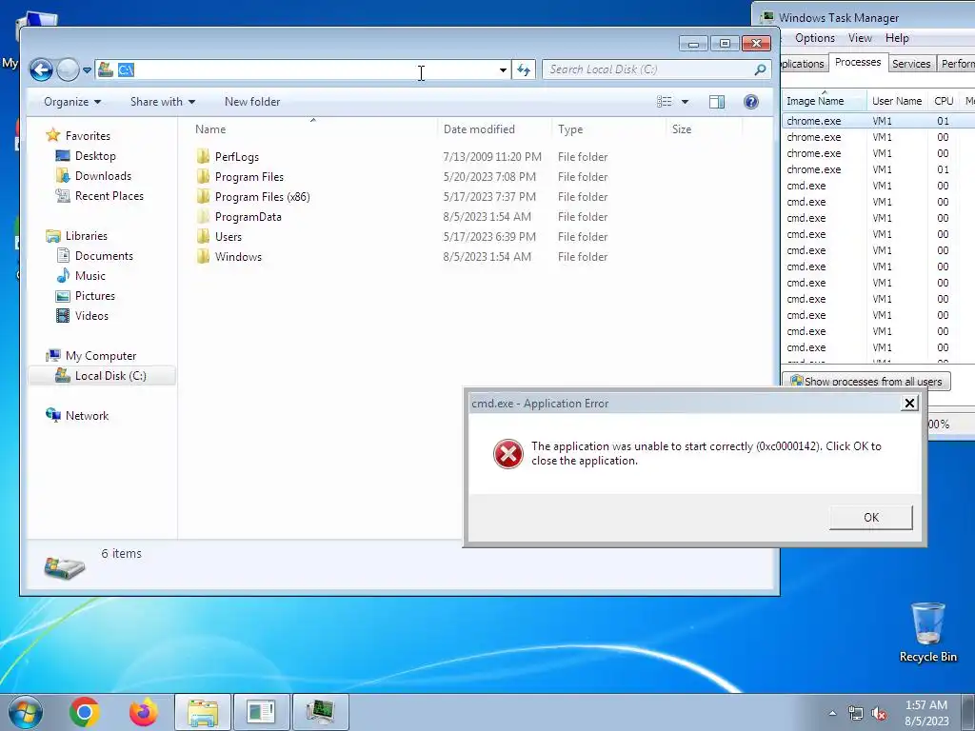Change your view icon
The height and width of the screenshot is (731, 975).
(664, 101)
